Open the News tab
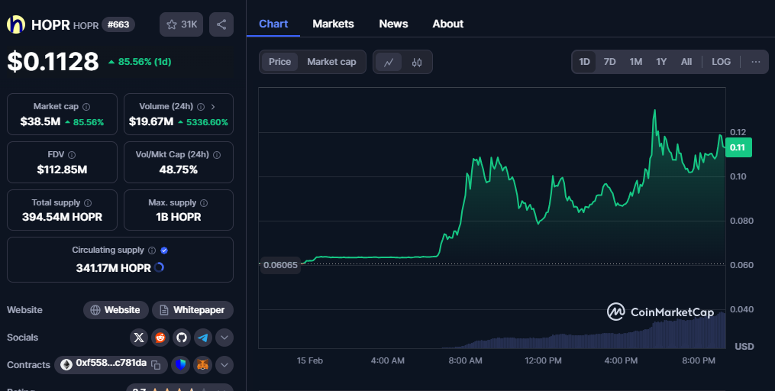The height and width of the screenshot is (391, 775). (x=393, y=24)
